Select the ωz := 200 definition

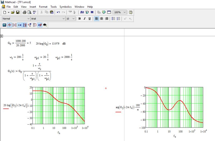[x=17, y=57]
